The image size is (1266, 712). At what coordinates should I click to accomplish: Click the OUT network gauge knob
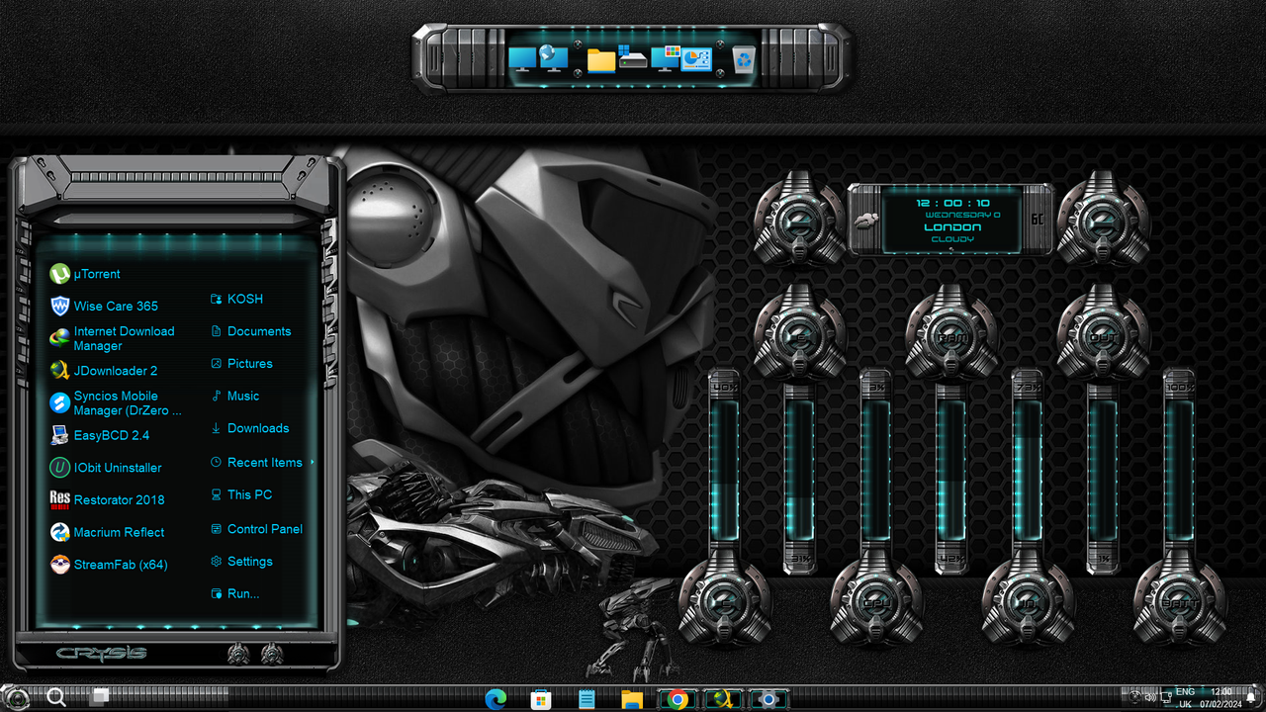[x=1103, y=333]
